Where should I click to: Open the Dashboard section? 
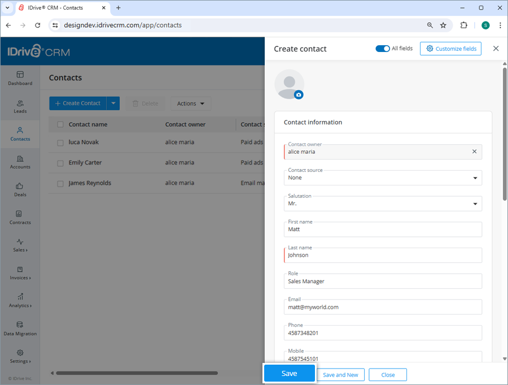20,79
